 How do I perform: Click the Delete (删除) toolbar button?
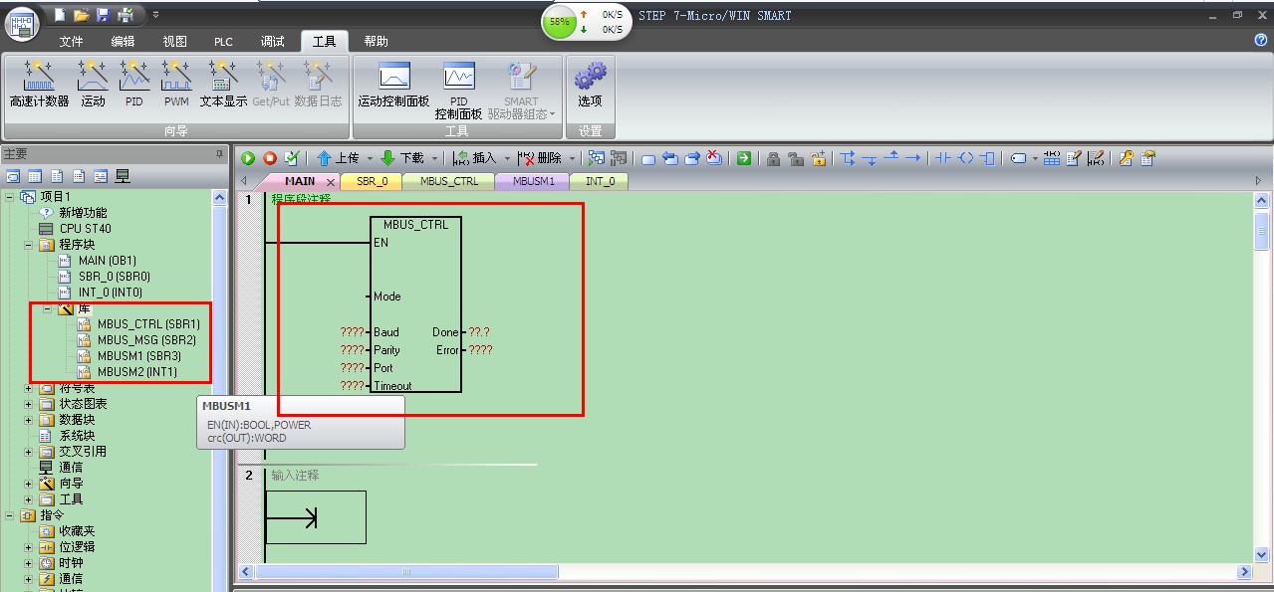(540, 158)
